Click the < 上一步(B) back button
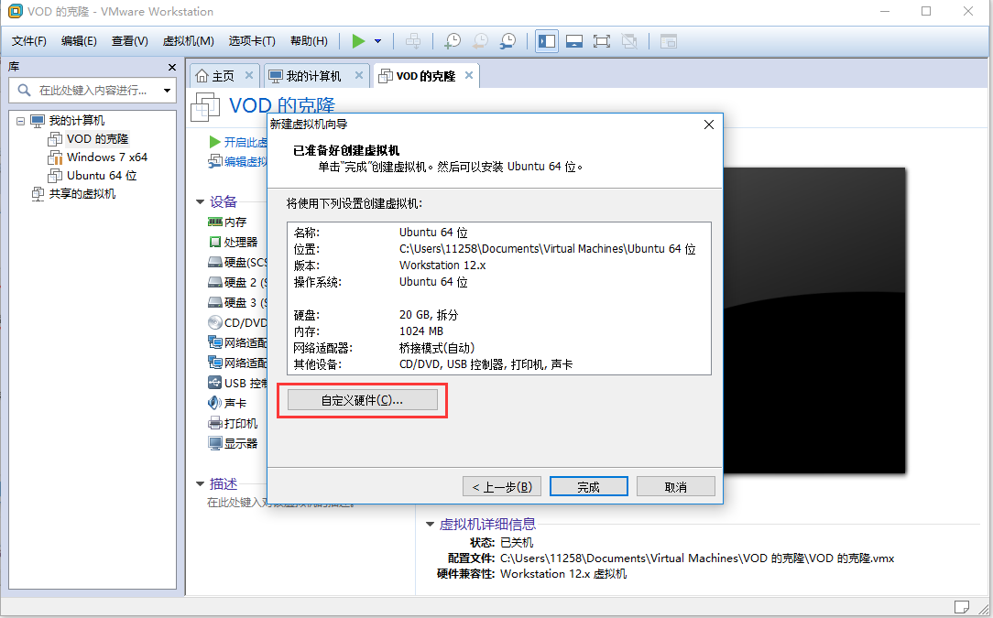The width and height of the screenshot is (993, 618). pos(502,487)
